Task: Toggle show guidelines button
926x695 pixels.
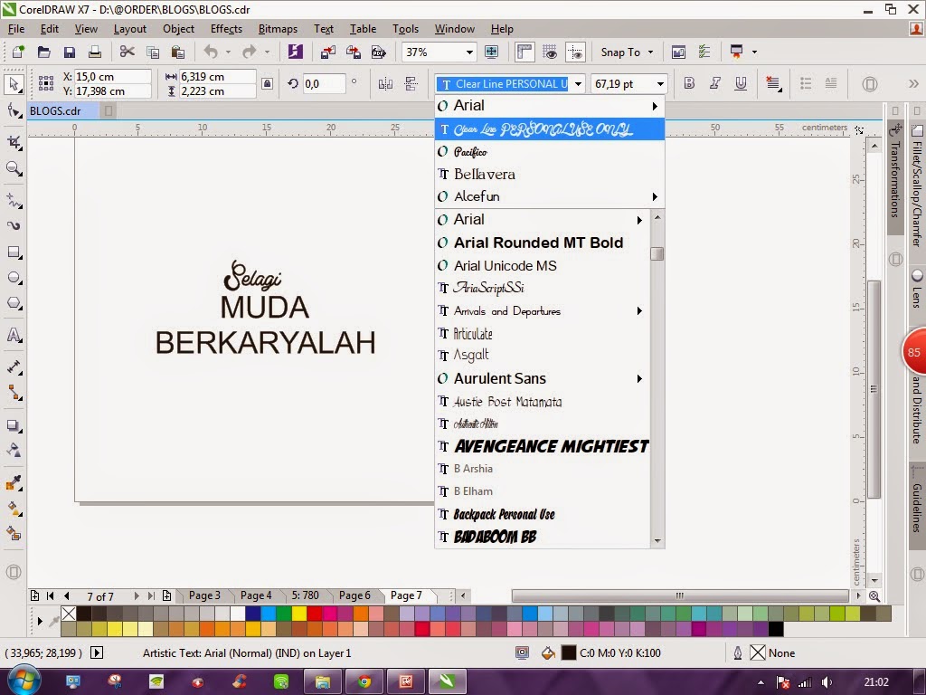Action: click(x=575, y=52)
